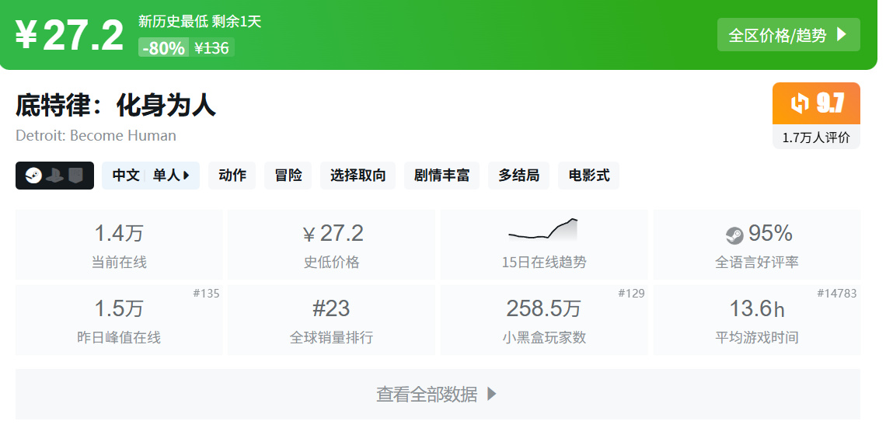Screen dimensions: 886x442
Task: Select the 动作 genre tag
Action: pos(232,176)
